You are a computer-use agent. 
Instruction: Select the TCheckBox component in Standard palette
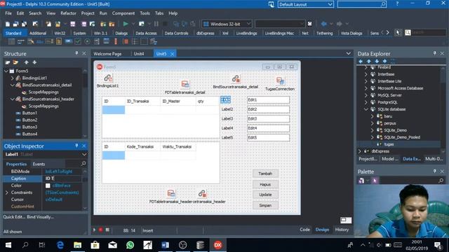coord(78,42)
